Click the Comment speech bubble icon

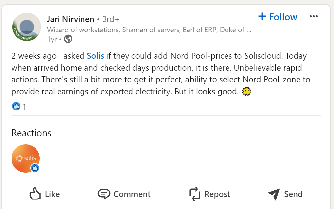tap(104, 194)
